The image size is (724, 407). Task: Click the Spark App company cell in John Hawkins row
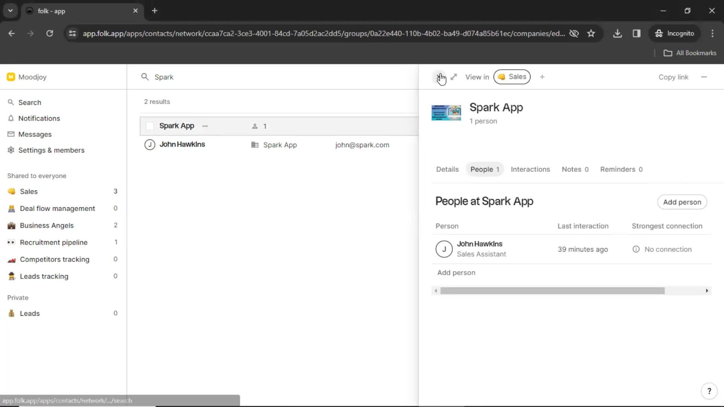point(280,145)
